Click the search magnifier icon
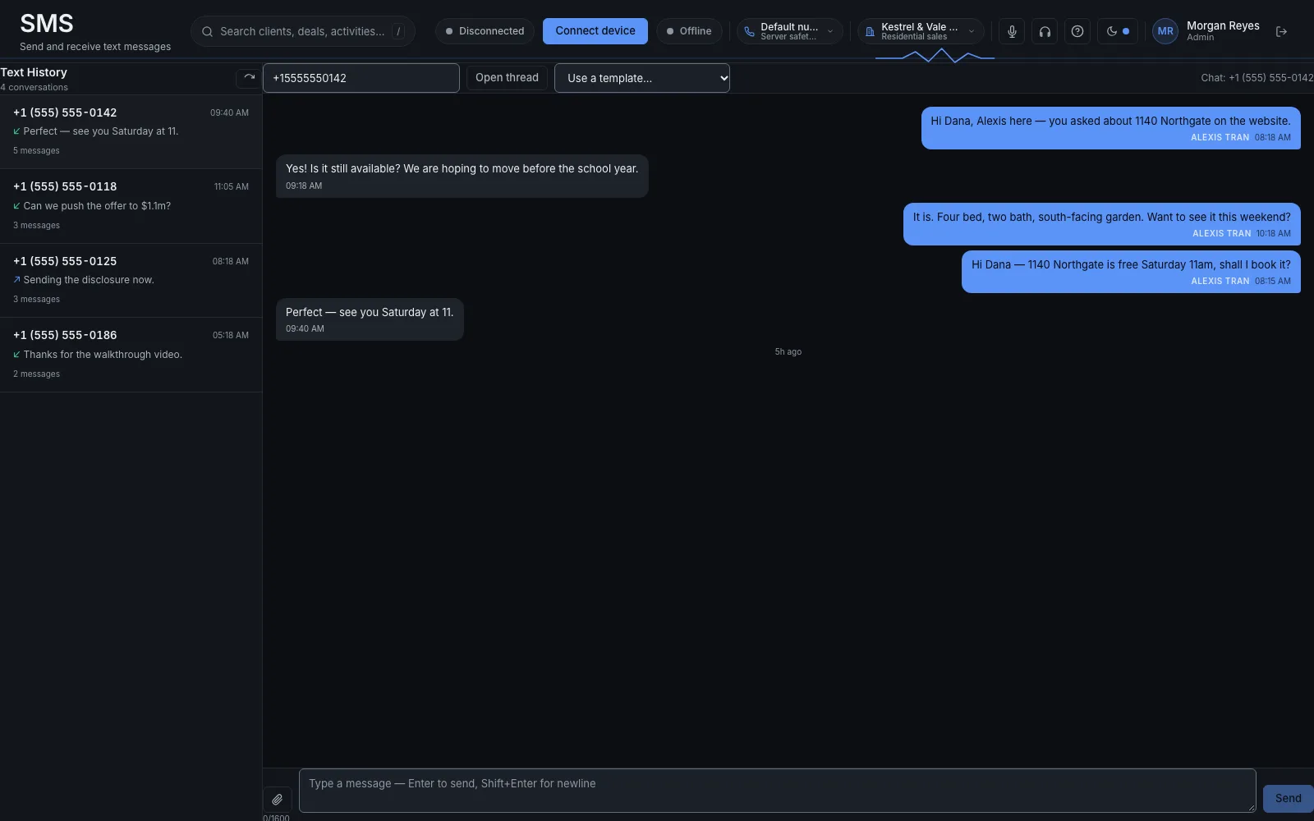1314x821 pixels. [207, 31]
